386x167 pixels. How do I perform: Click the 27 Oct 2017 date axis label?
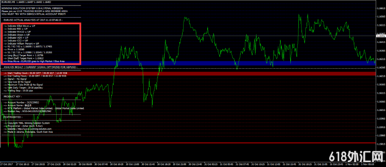click(6, 164)
